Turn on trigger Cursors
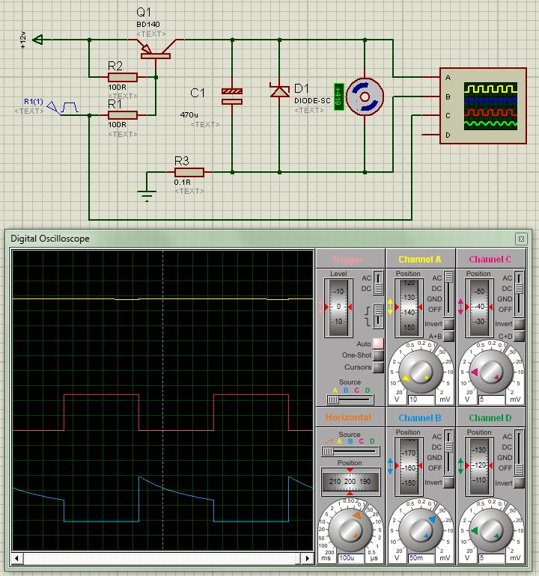 pos(378,367)
